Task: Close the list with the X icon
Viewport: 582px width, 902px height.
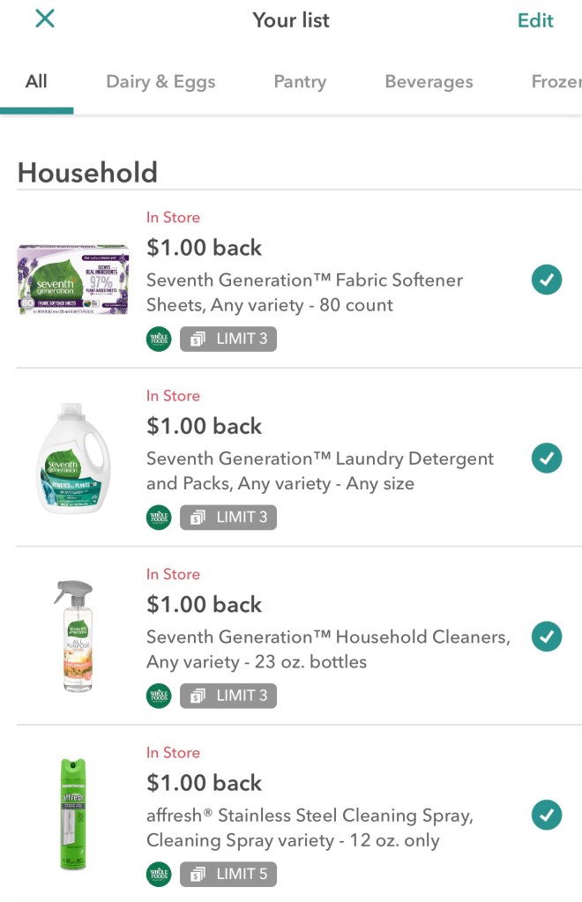Action: [44, 19]
